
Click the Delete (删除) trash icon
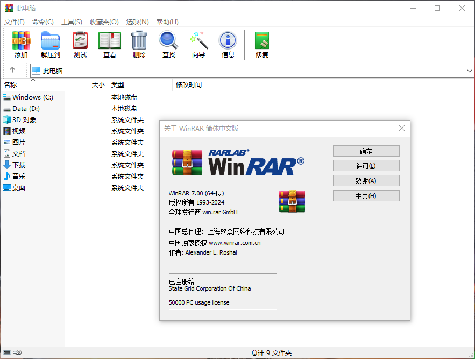139,40
